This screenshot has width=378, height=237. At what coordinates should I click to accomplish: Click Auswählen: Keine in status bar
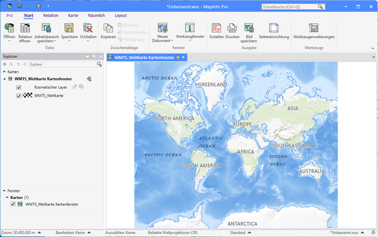pyautogui.click(x=120, y=232)
